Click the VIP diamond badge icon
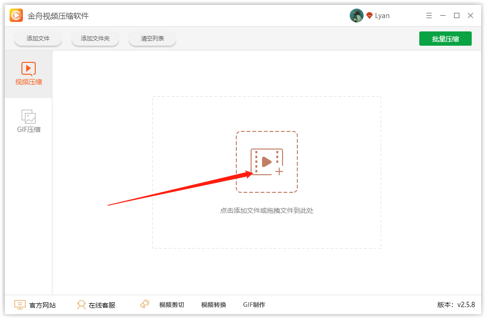 [369, 16]
